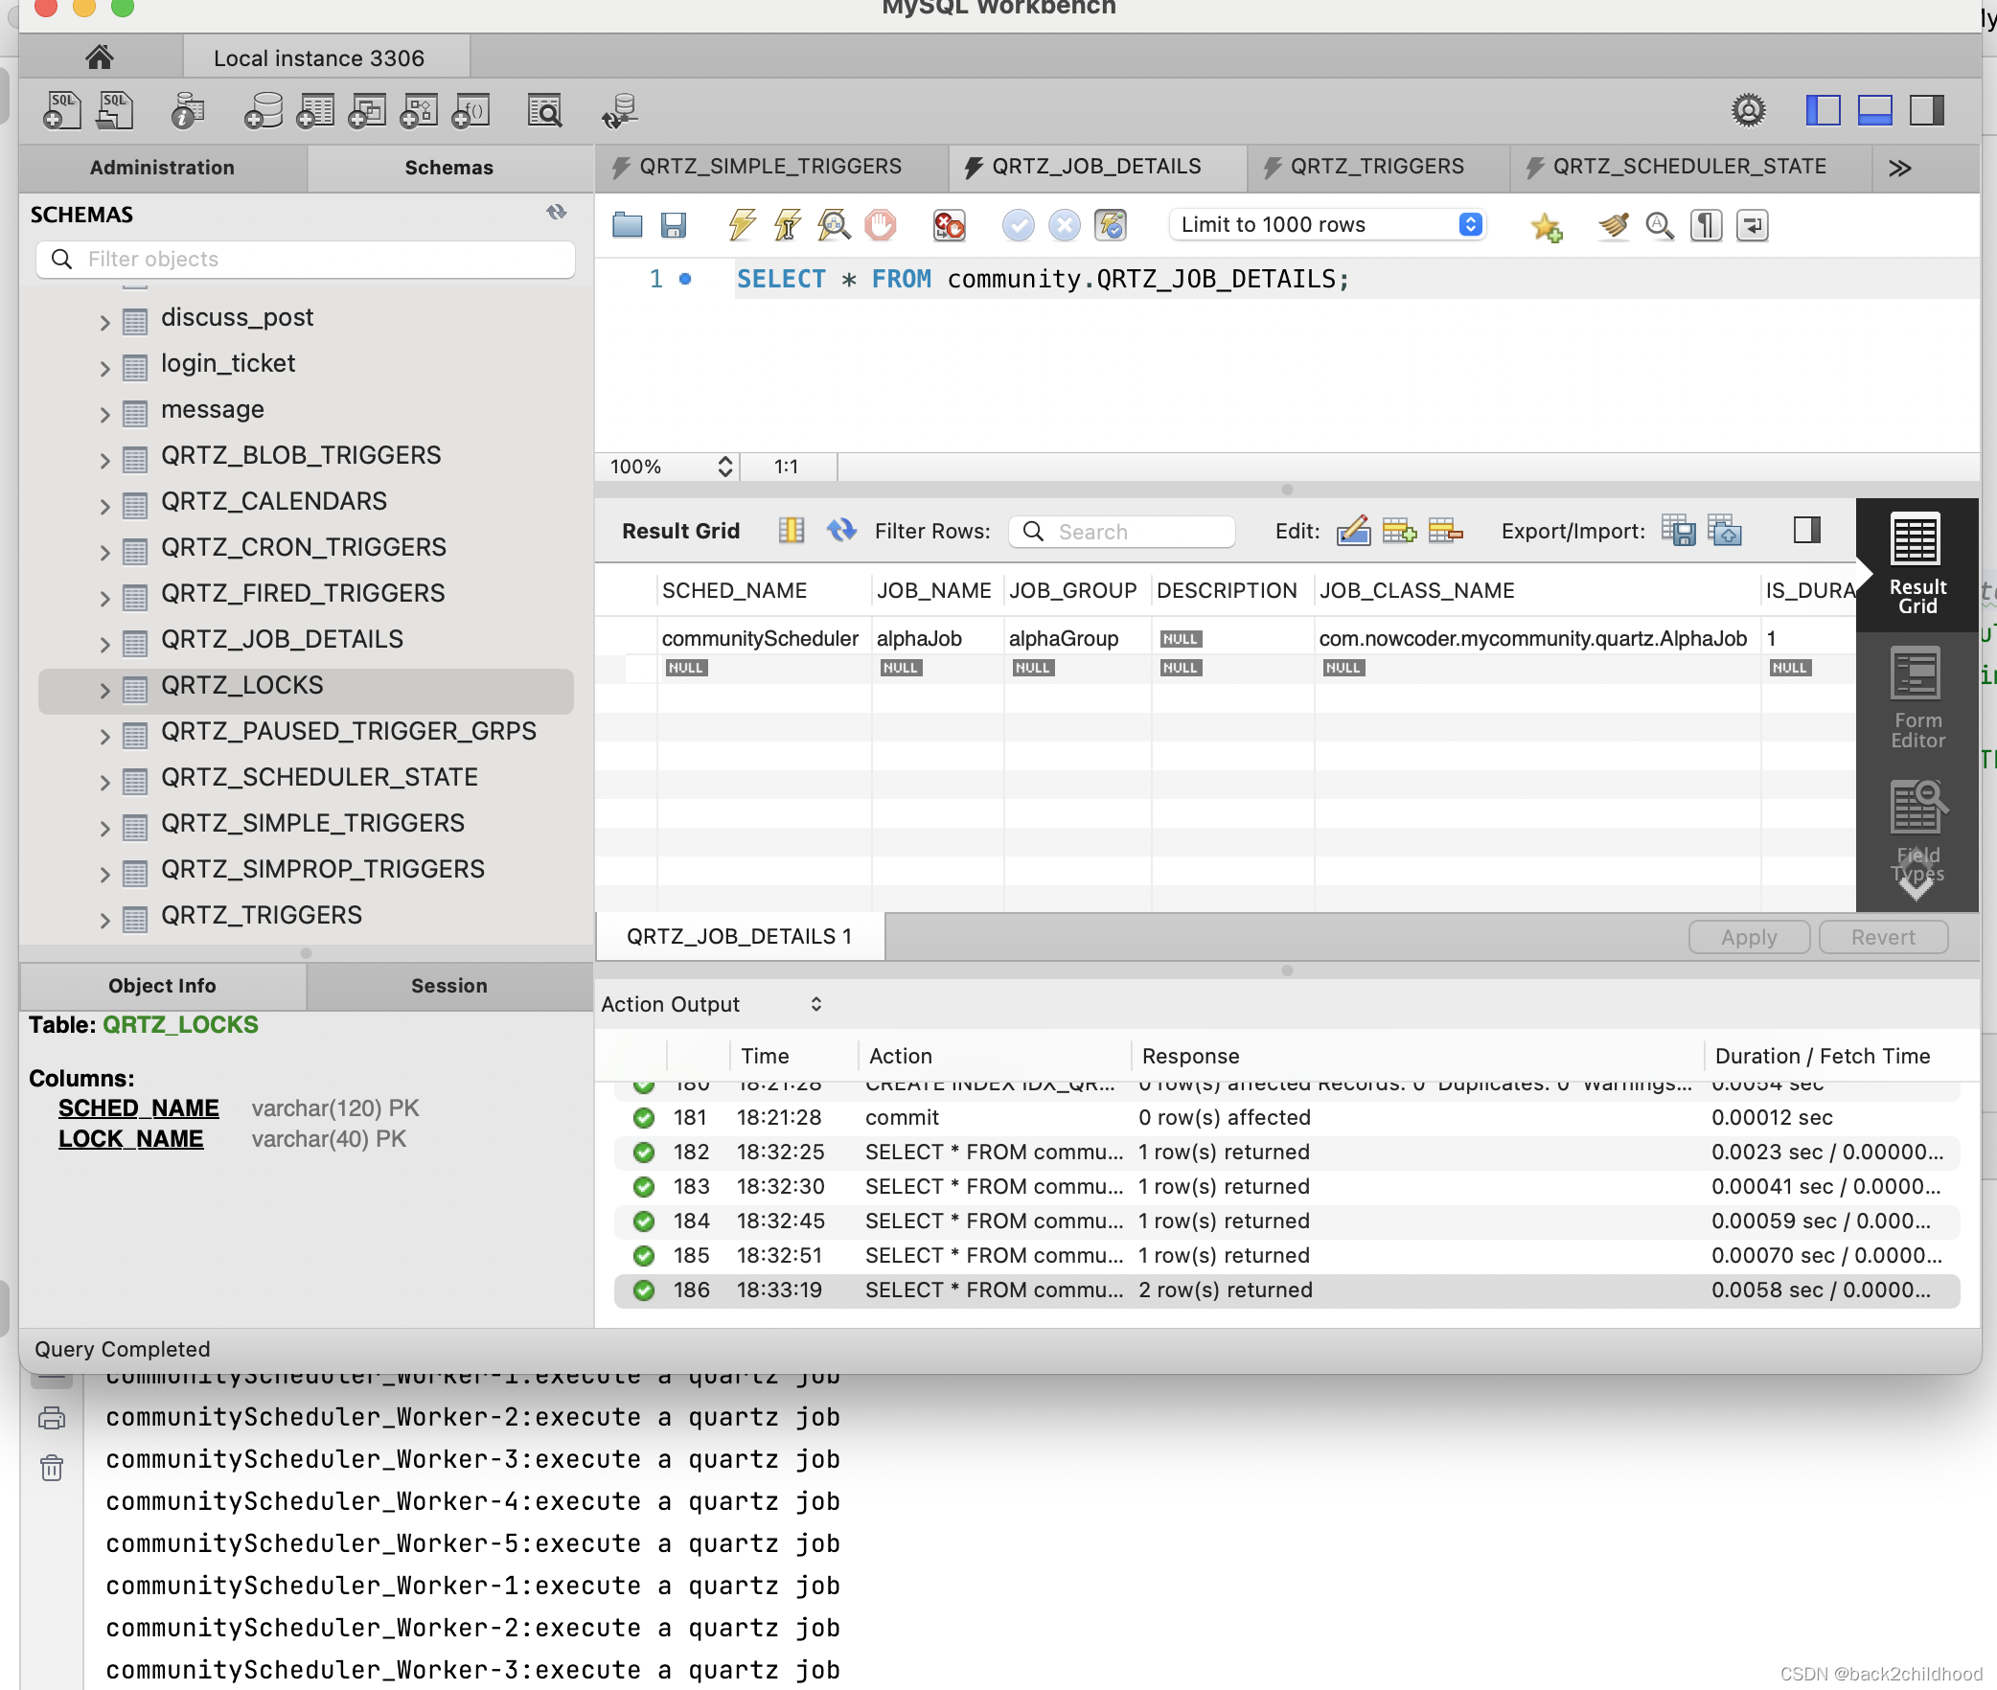Expand the QRTZ_LOCKS table node

pos(105,690)
